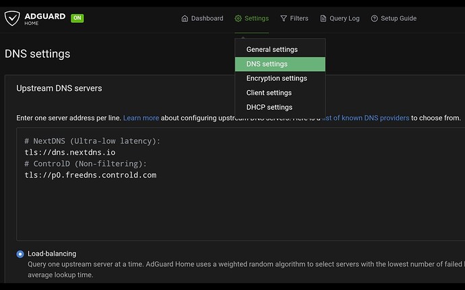
Task: Click the Setup Guide help icon
Action: [x=375, y=19]
